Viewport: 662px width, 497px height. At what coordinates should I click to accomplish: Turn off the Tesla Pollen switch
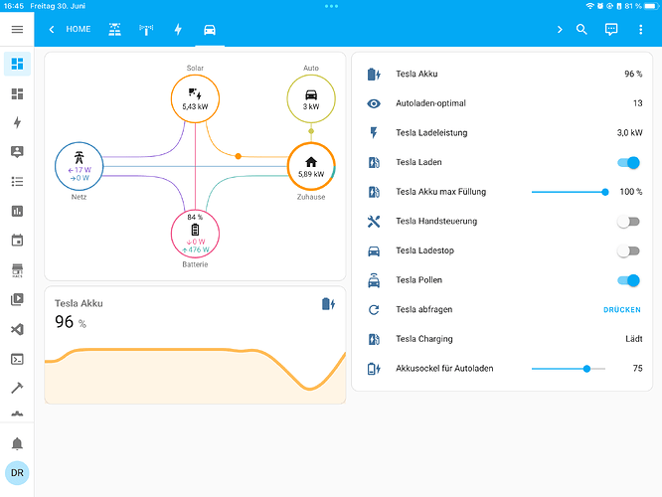coord(628,280)
